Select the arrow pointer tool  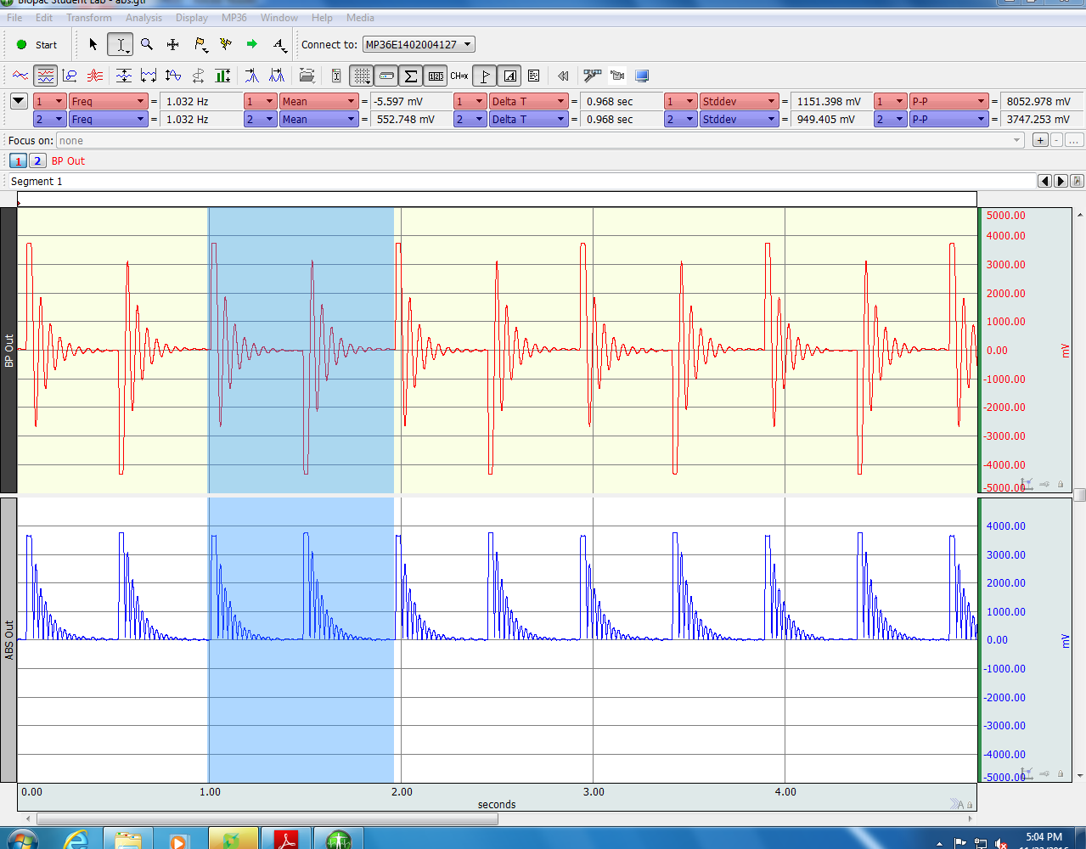pyautogui.click(x=93, y=44)
